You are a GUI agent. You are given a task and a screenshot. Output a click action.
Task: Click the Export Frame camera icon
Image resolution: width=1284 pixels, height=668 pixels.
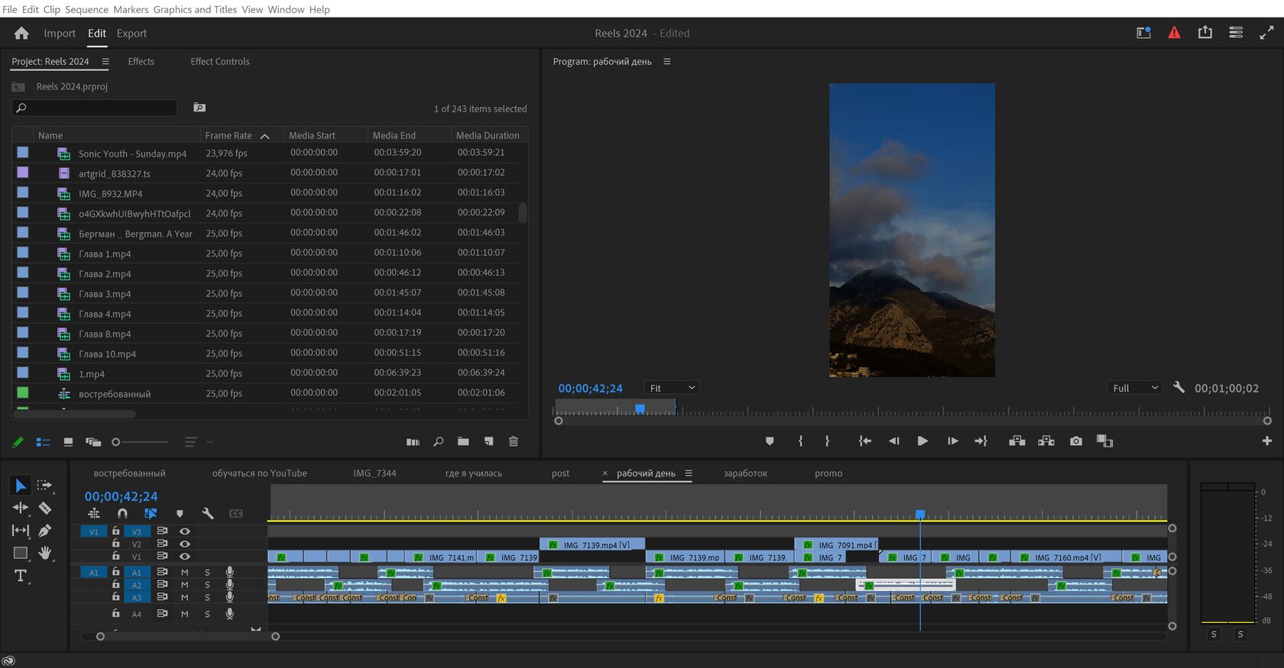1076,441
